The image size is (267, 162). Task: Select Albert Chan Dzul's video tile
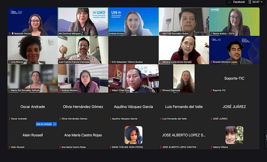pyautogui.click(x=133, y=78)
